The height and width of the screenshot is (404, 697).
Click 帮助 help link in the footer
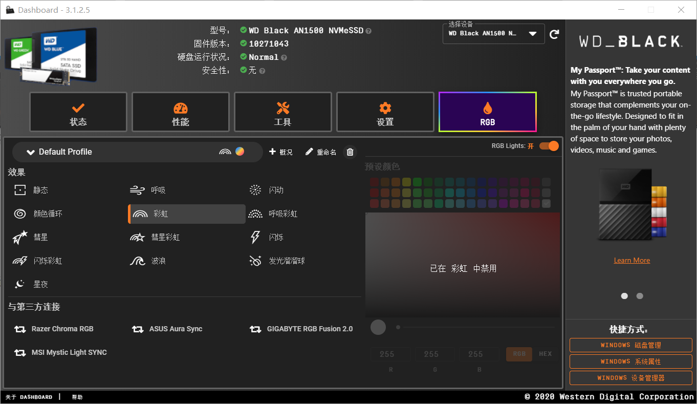pyautogui.click(x=77, y=397)
